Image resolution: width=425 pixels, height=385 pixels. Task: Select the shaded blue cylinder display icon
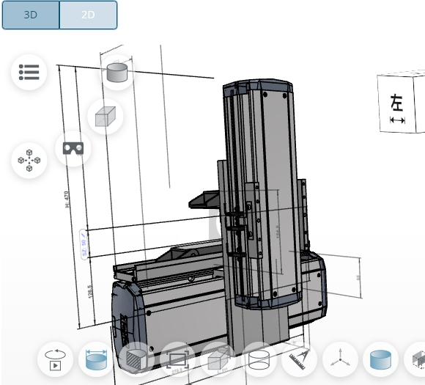click(x=380, y=359)
